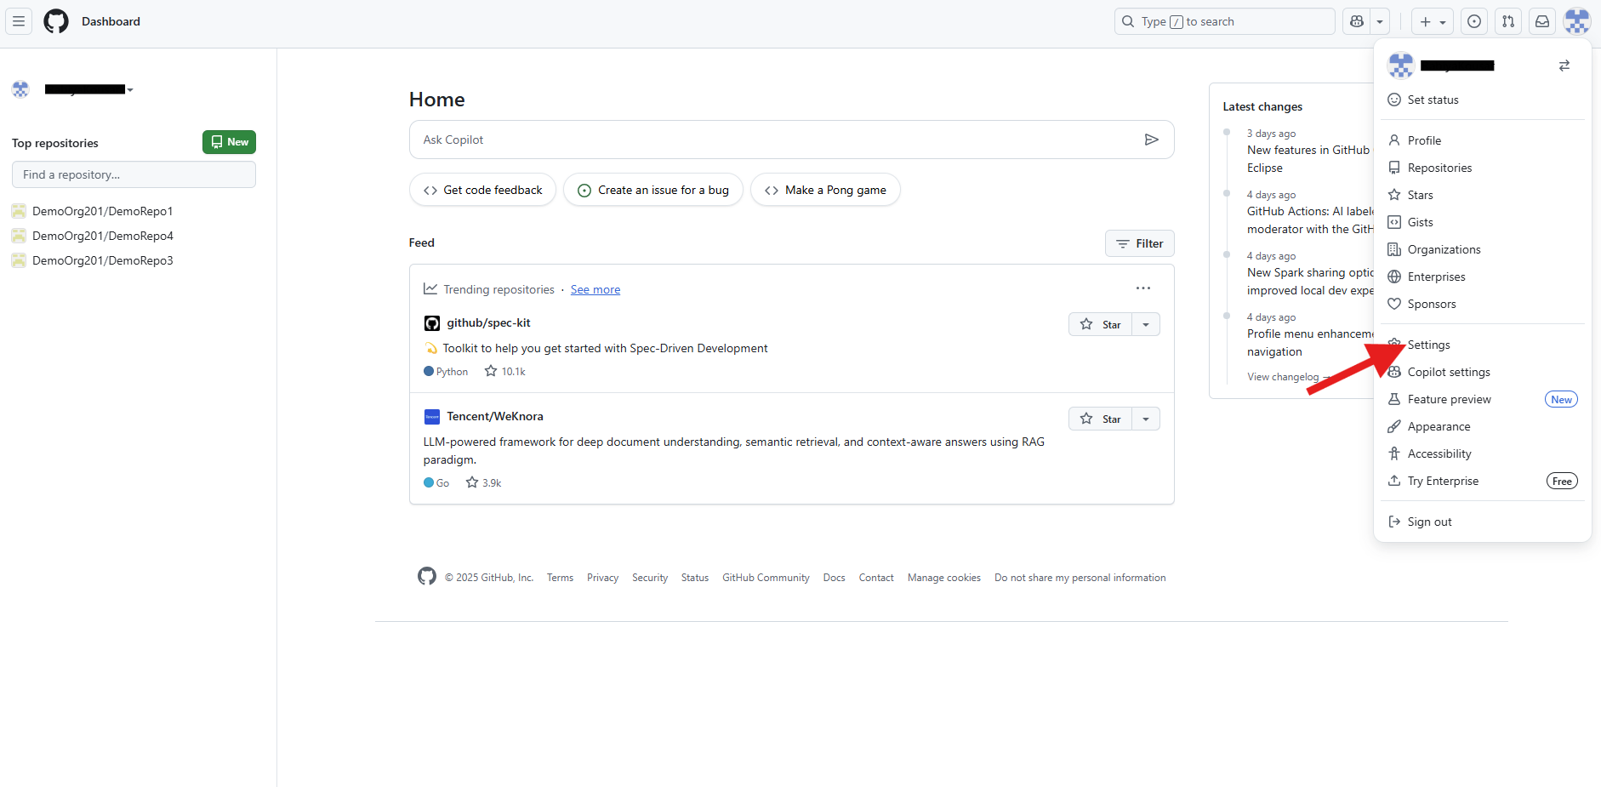The height and width of the screenshot is (787, 1601).
Task: Click the green New repository button
Action: 228,142
